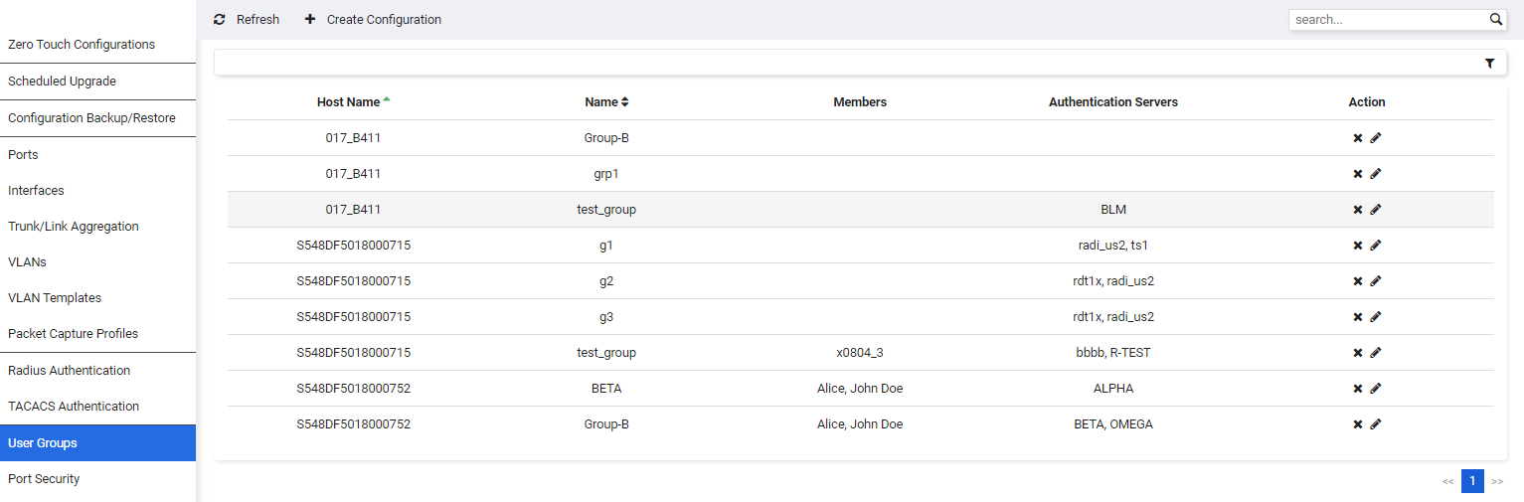Click the search magnifier icon

(x=1496, y=19)
